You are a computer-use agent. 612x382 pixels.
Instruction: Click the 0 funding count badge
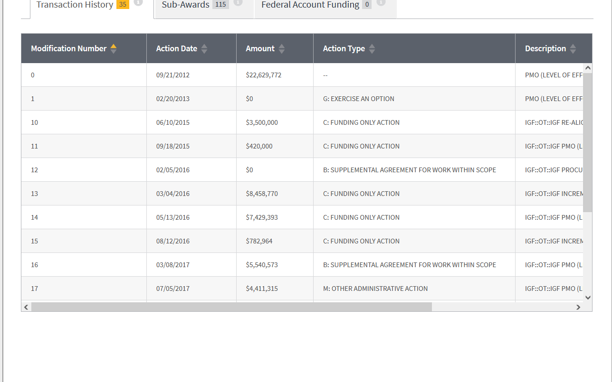(366, 5)
